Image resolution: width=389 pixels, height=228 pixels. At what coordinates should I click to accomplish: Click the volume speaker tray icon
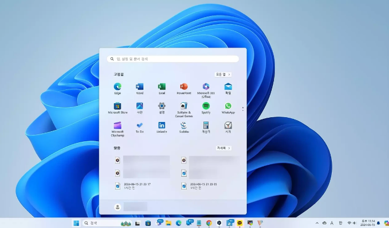click(354, 223)
